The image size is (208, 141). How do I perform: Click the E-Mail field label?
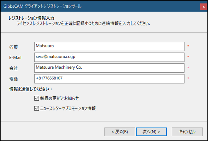(15, 57)
